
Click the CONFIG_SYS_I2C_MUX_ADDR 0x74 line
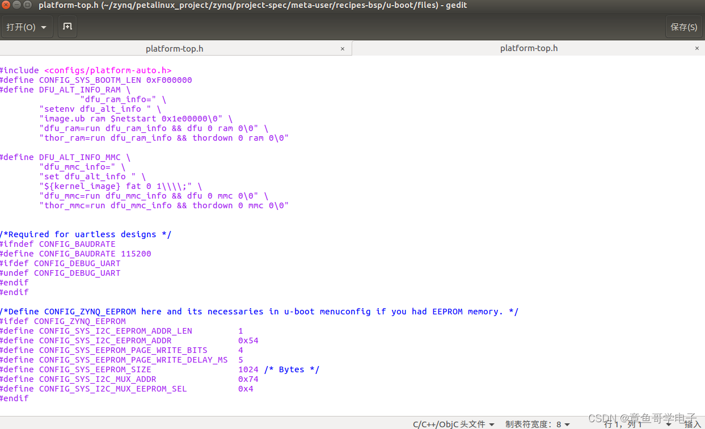pyautogui.click(x=129, y=379)
